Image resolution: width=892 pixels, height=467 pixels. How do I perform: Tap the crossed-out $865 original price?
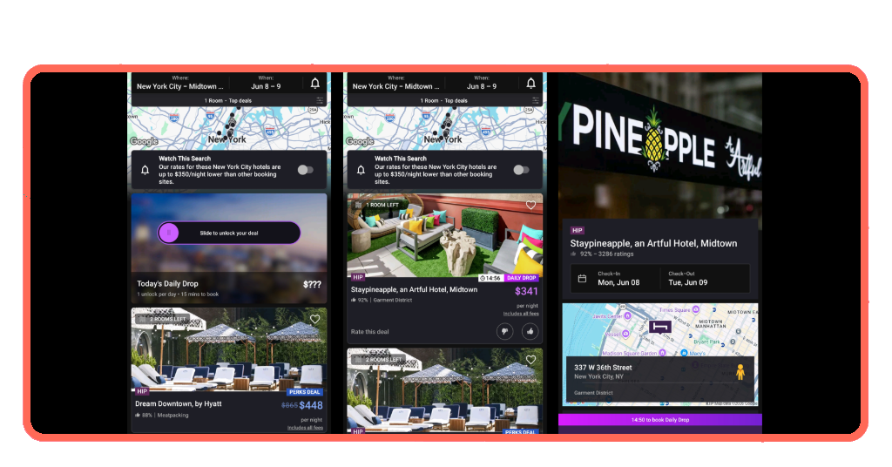coord(289,405)
